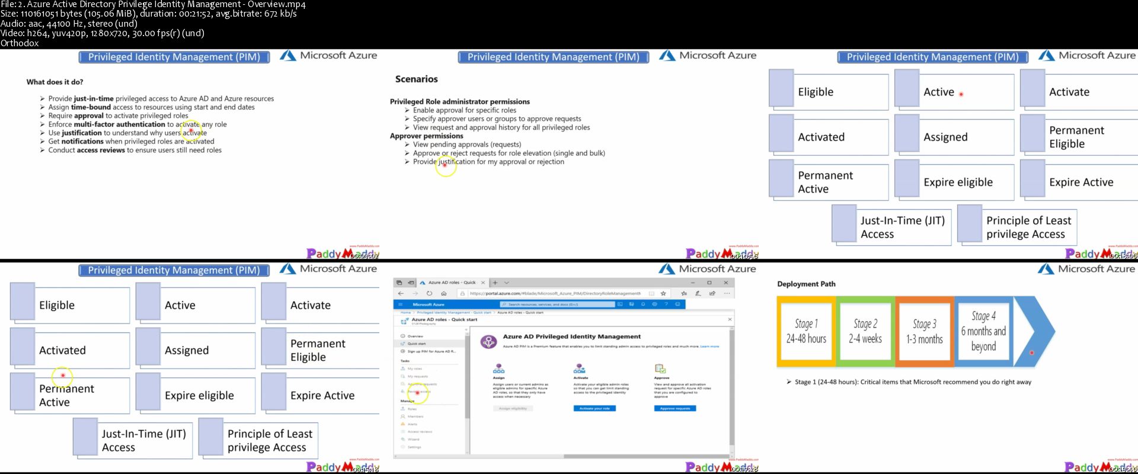Image resolution: width=1138 pixels, height=474 pixels.
Task: Expand the tab preview chevron next to plus
Action: pos(507,283)
